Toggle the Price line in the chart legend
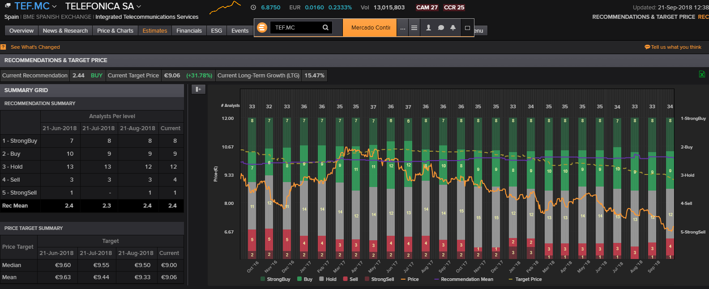The width and height of the screenshot is (709, 289). pyautogui.click(x=410, y=279)
